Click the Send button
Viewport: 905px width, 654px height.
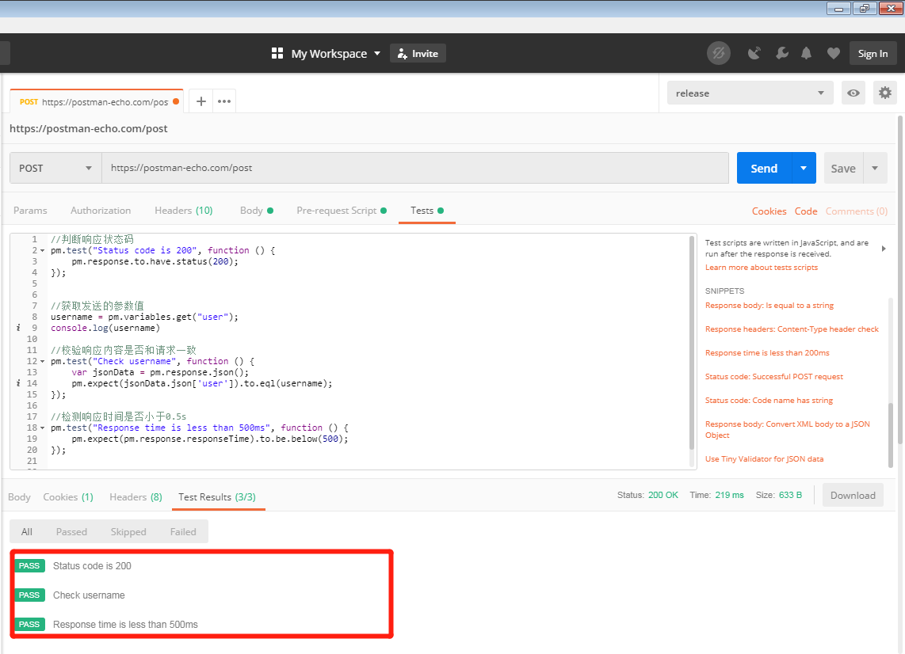tap(764, 168)
